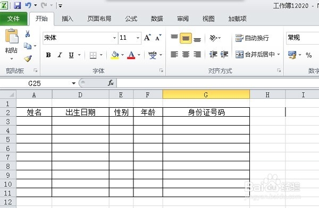Open the Copy options dropdown arrow
The height and width of the screenshot is (208, 319).
point(35,46)
